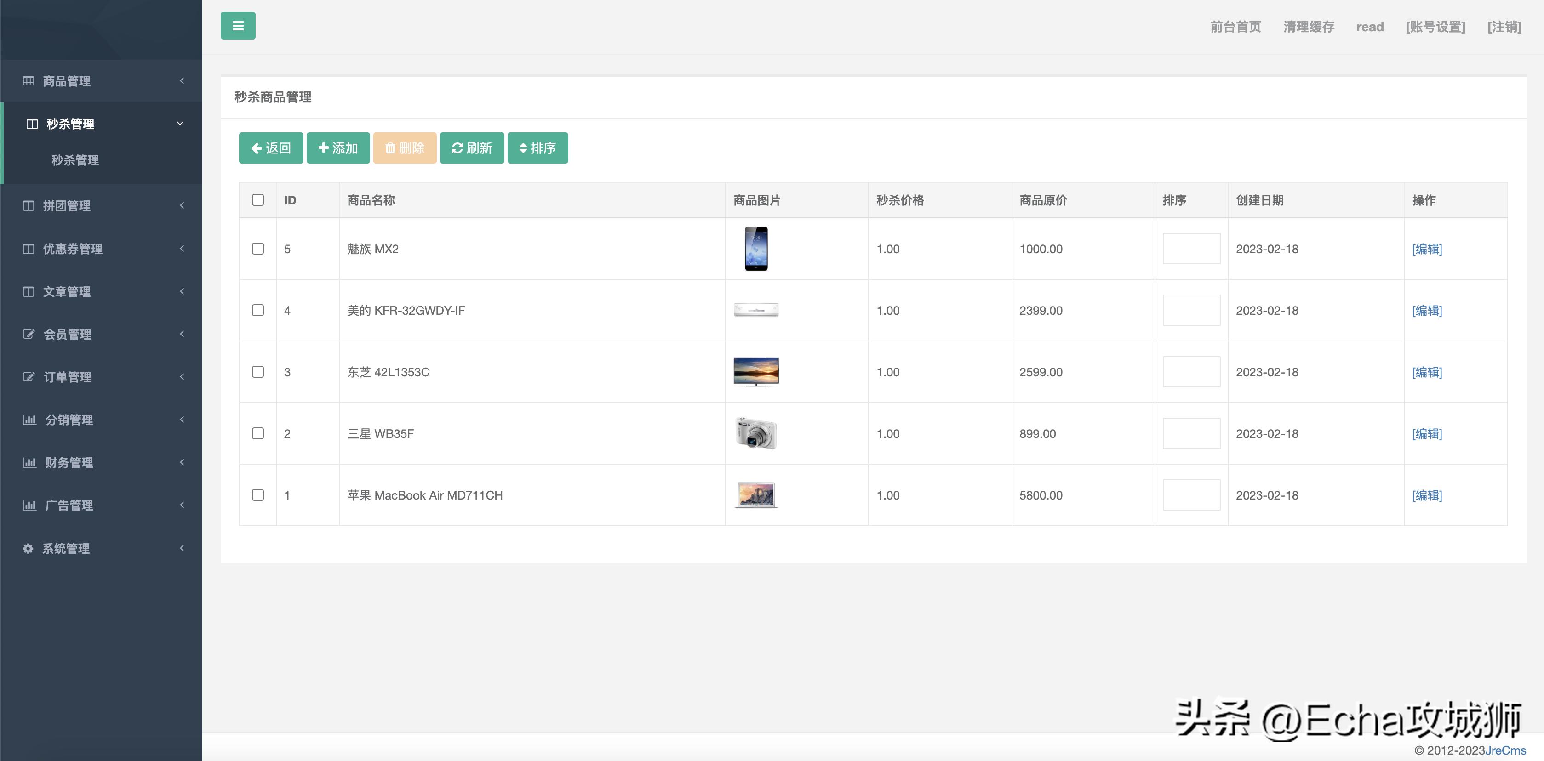The image size is (1544, 761).
Task: Click the gear icon beside 系统管理
Action: click(28, 548)
